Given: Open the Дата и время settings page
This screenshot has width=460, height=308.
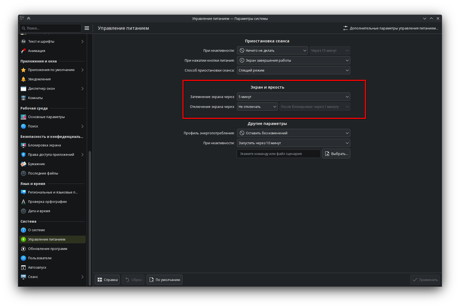Looking at the screenshot, I should click(39, 211).
